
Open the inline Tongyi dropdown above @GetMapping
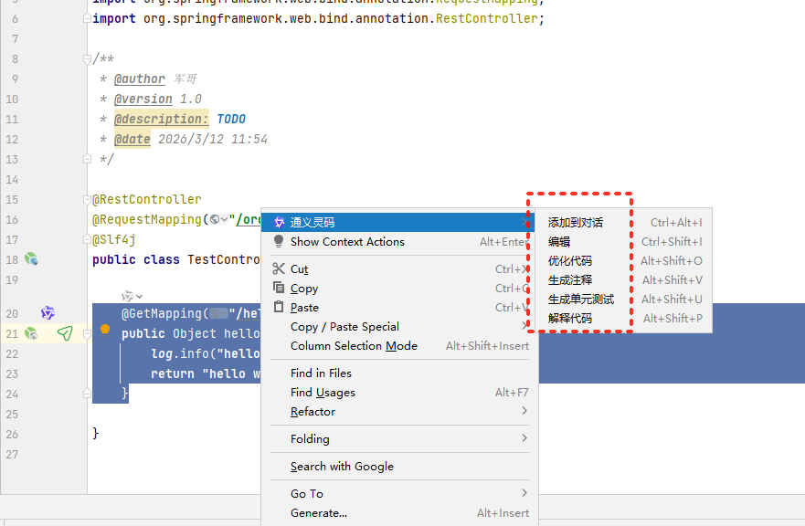point(132,296)
